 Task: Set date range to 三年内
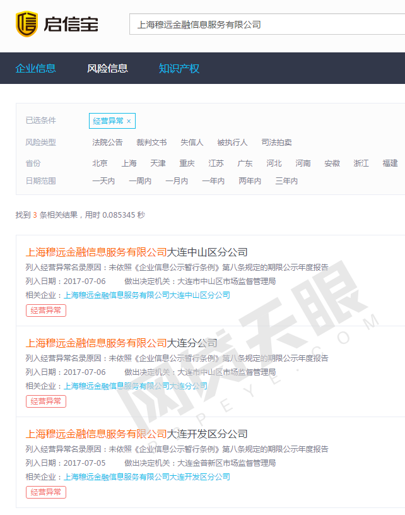(x=286, y=181)
